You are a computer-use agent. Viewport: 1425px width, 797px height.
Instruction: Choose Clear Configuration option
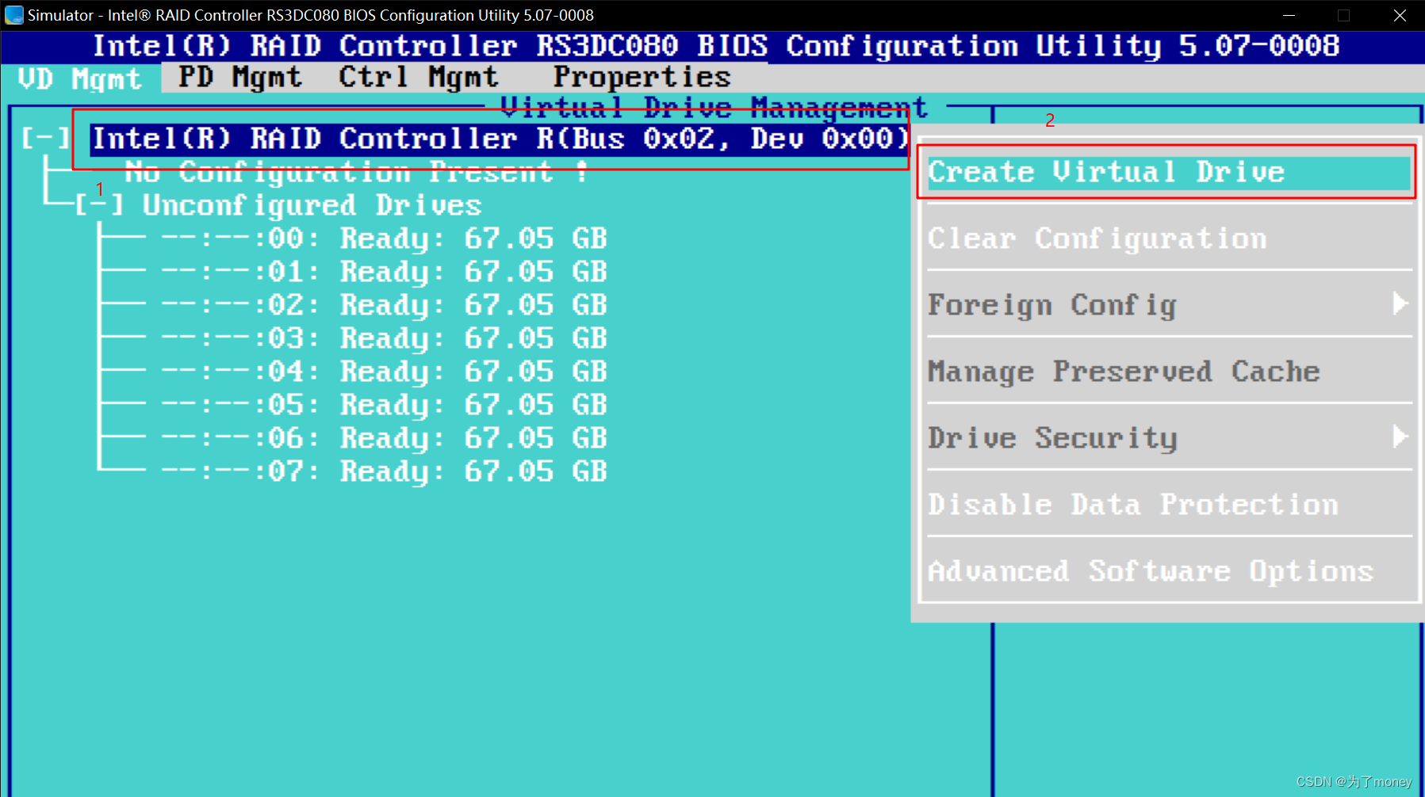(1097, 238)
